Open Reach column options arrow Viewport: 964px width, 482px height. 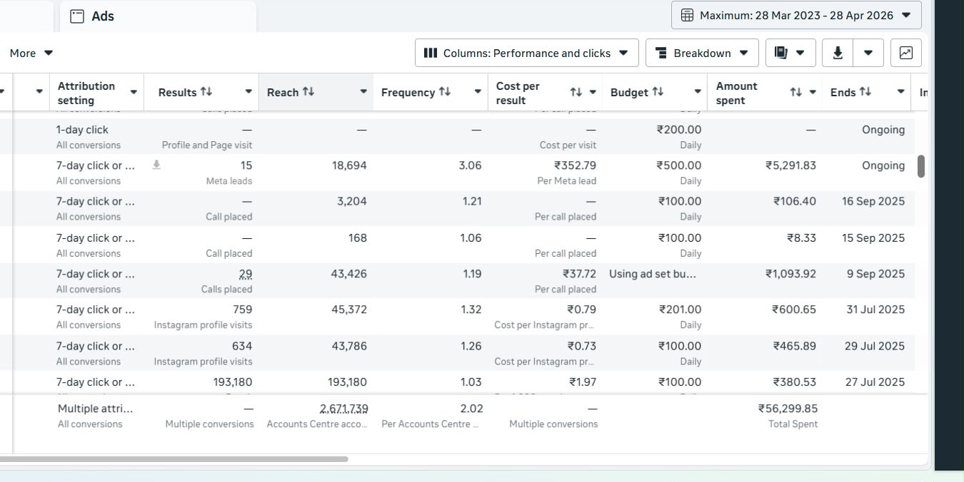pyautogui.click(x=363, y=92)
